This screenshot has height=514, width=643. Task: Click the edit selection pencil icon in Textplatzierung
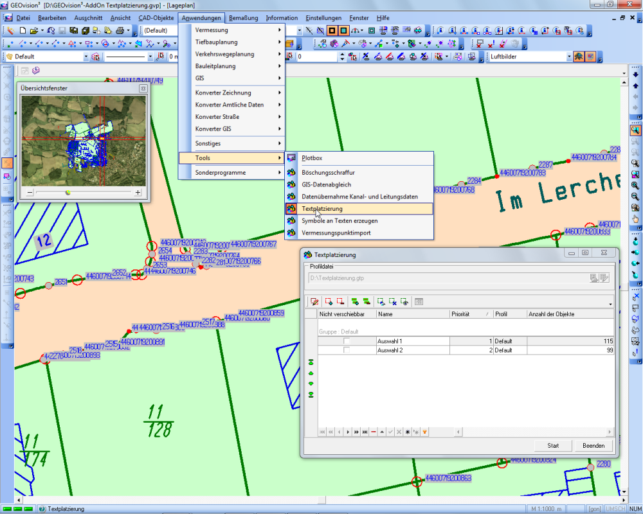point(314,302)
